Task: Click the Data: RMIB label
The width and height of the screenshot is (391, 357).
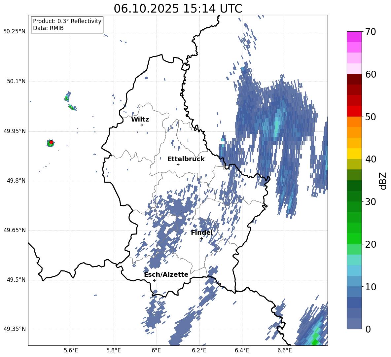Action: tap(48, 28)
